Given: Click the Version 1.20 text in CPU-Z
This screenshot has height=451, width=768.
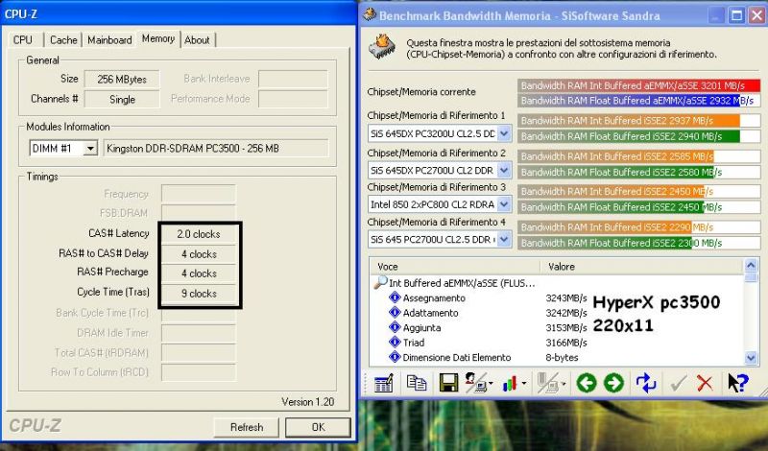Looking at the screenshot, I should click(307, 401).
